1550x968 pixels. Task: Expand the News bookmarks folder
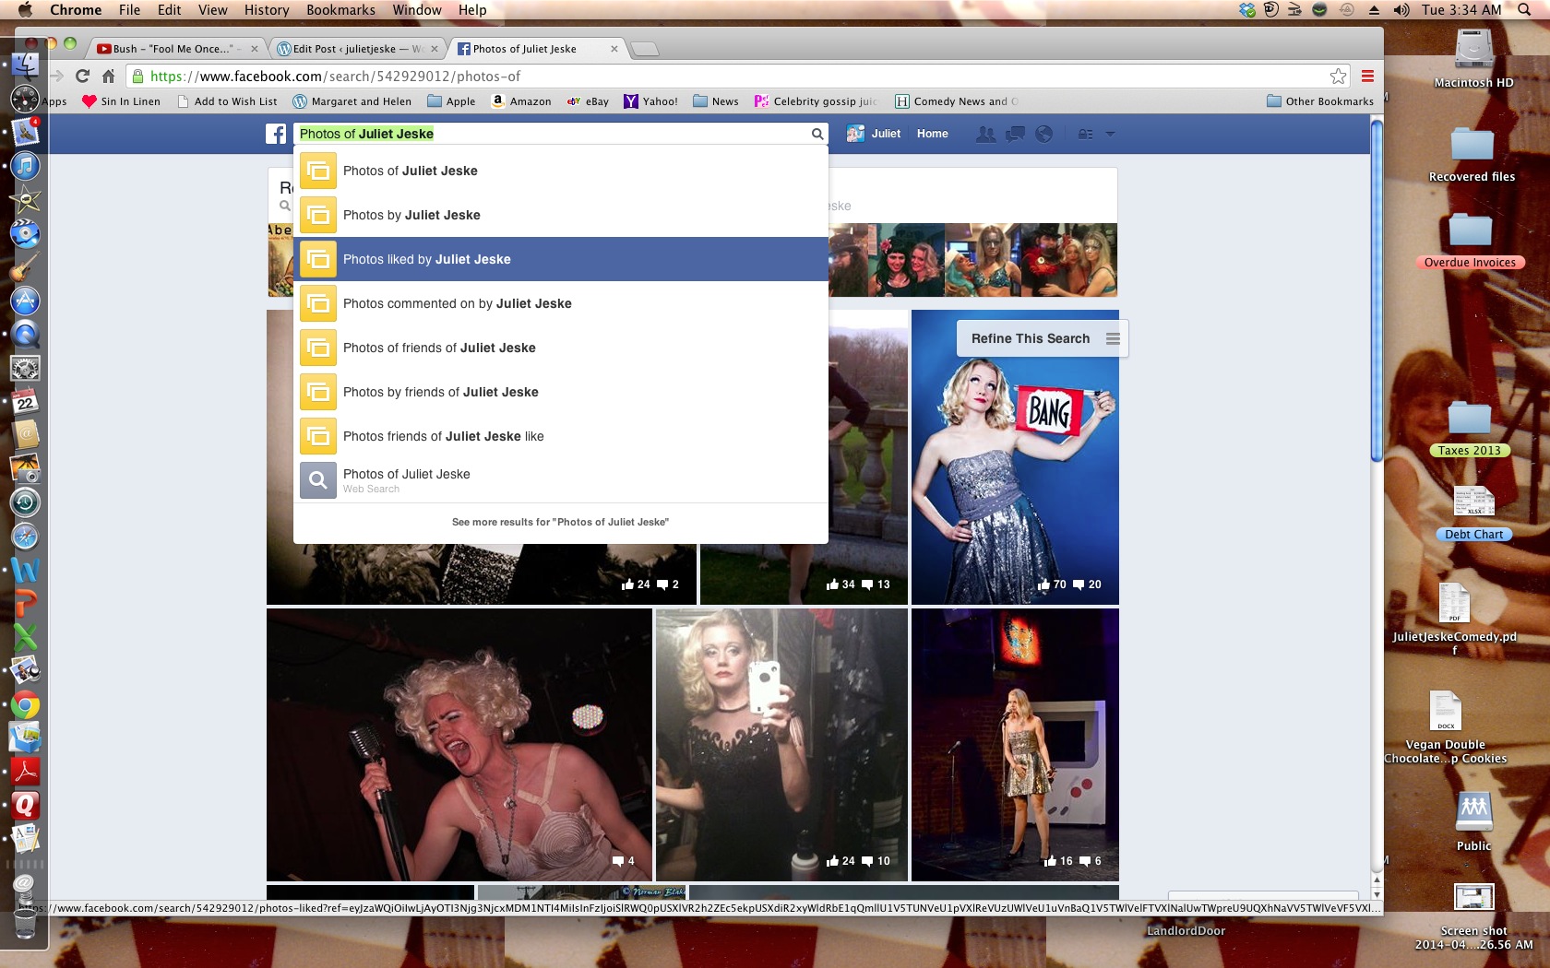coord(716,101)
